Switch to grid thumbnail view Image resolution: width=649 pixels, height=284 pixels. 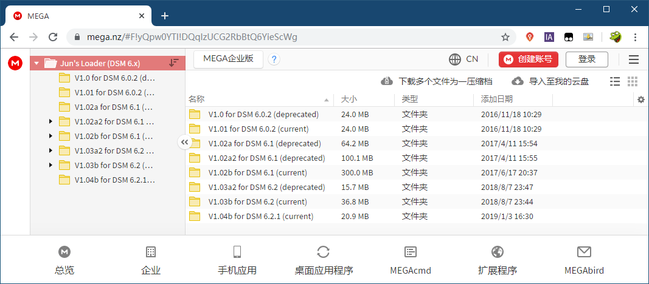pyautogui.click(x=633, y=81)
